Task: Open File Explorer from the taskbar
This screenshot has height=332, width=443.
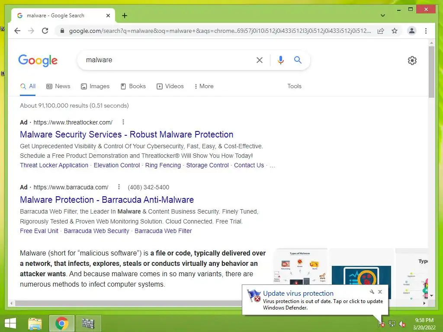Action: point(35,323)
